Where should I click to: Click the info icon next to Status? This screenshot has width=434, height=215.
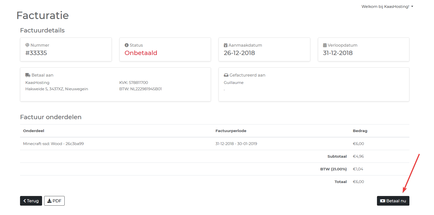pyautogui.click(x=126, y=45)
